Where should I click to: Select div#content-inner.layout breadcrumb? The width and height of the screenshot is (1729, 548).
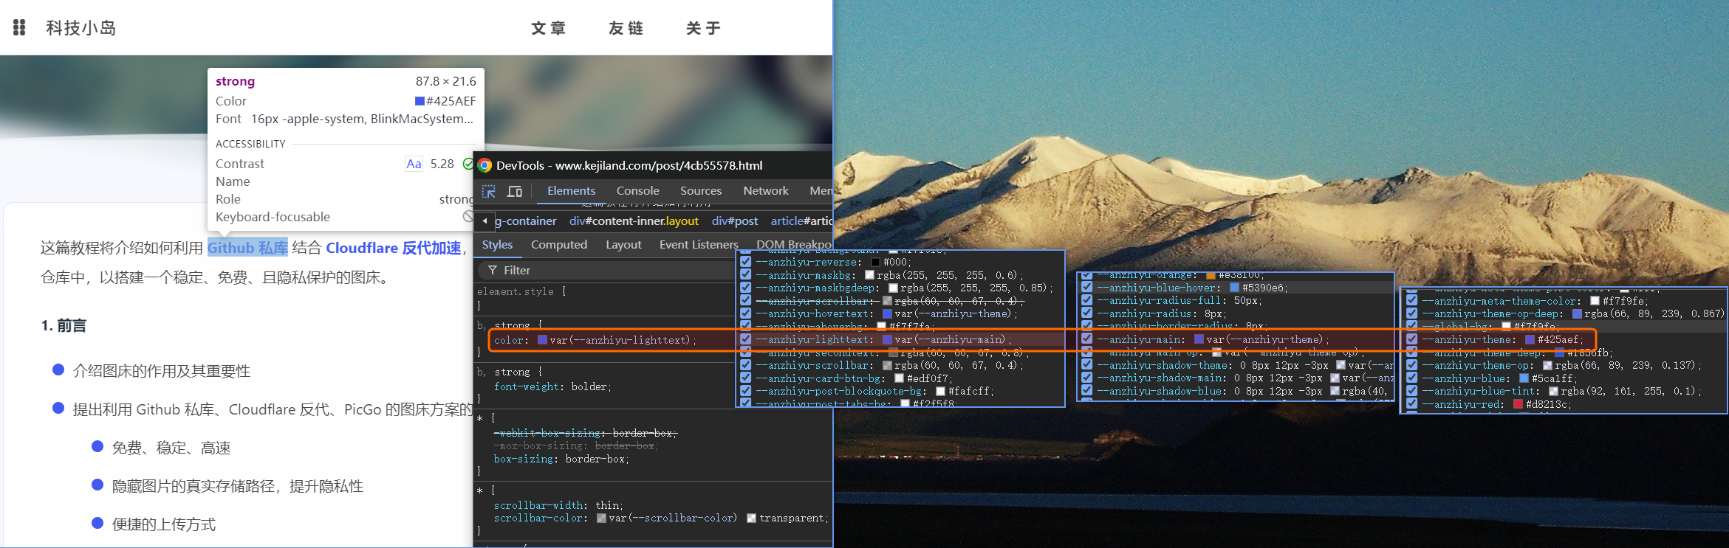pyautogui.click(x=634, y=221)
